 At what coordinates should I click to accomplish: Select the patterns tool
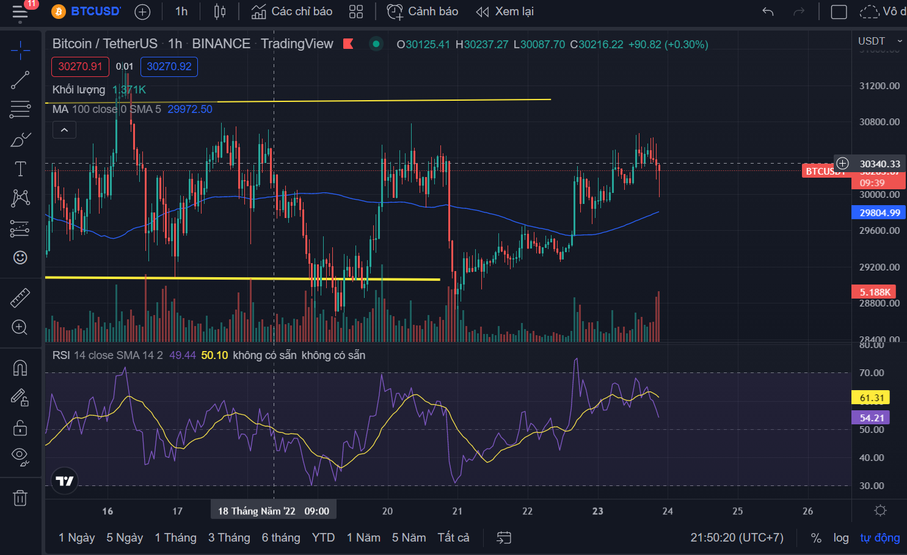pos(20,198)
